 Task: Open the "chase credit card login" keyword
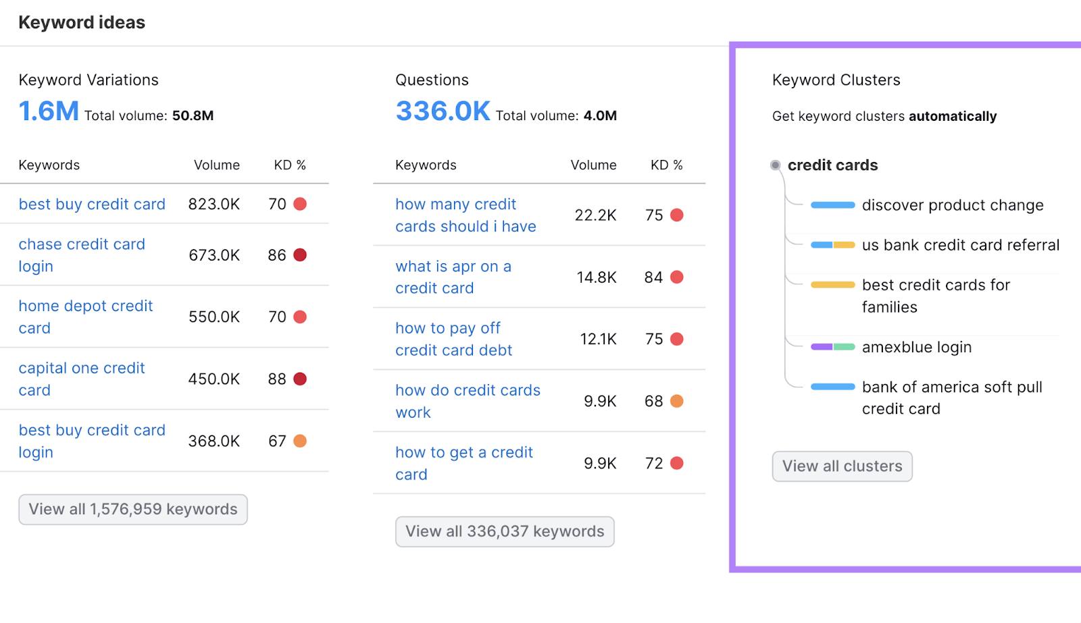[81, 255]
